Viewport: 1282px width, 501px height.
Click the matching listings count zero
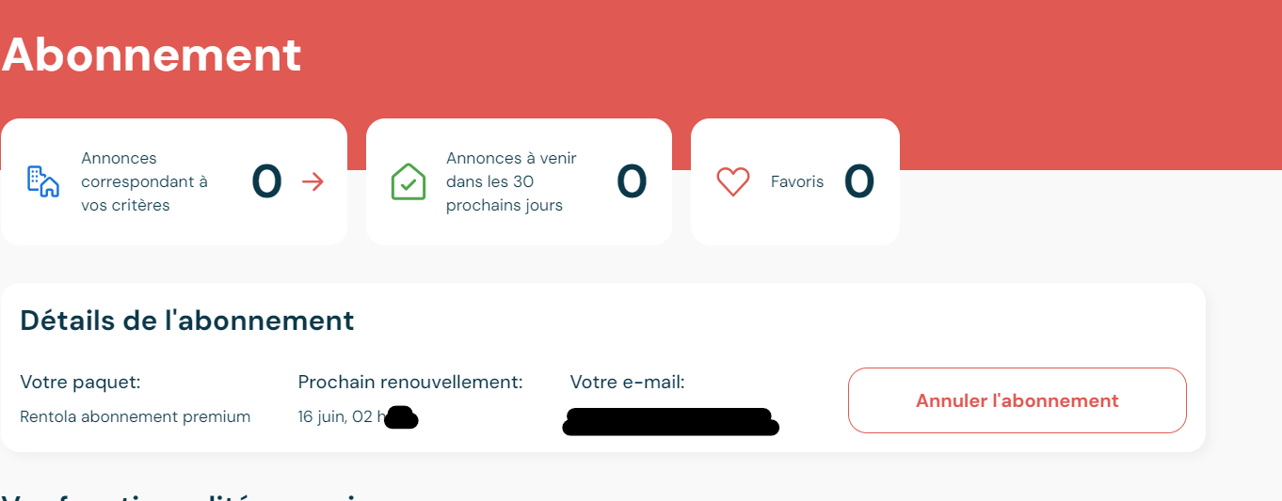click(x=266, y=181)
